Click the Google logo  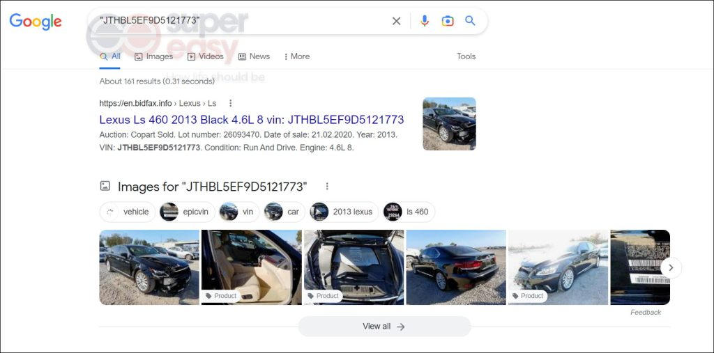point(36,22)
